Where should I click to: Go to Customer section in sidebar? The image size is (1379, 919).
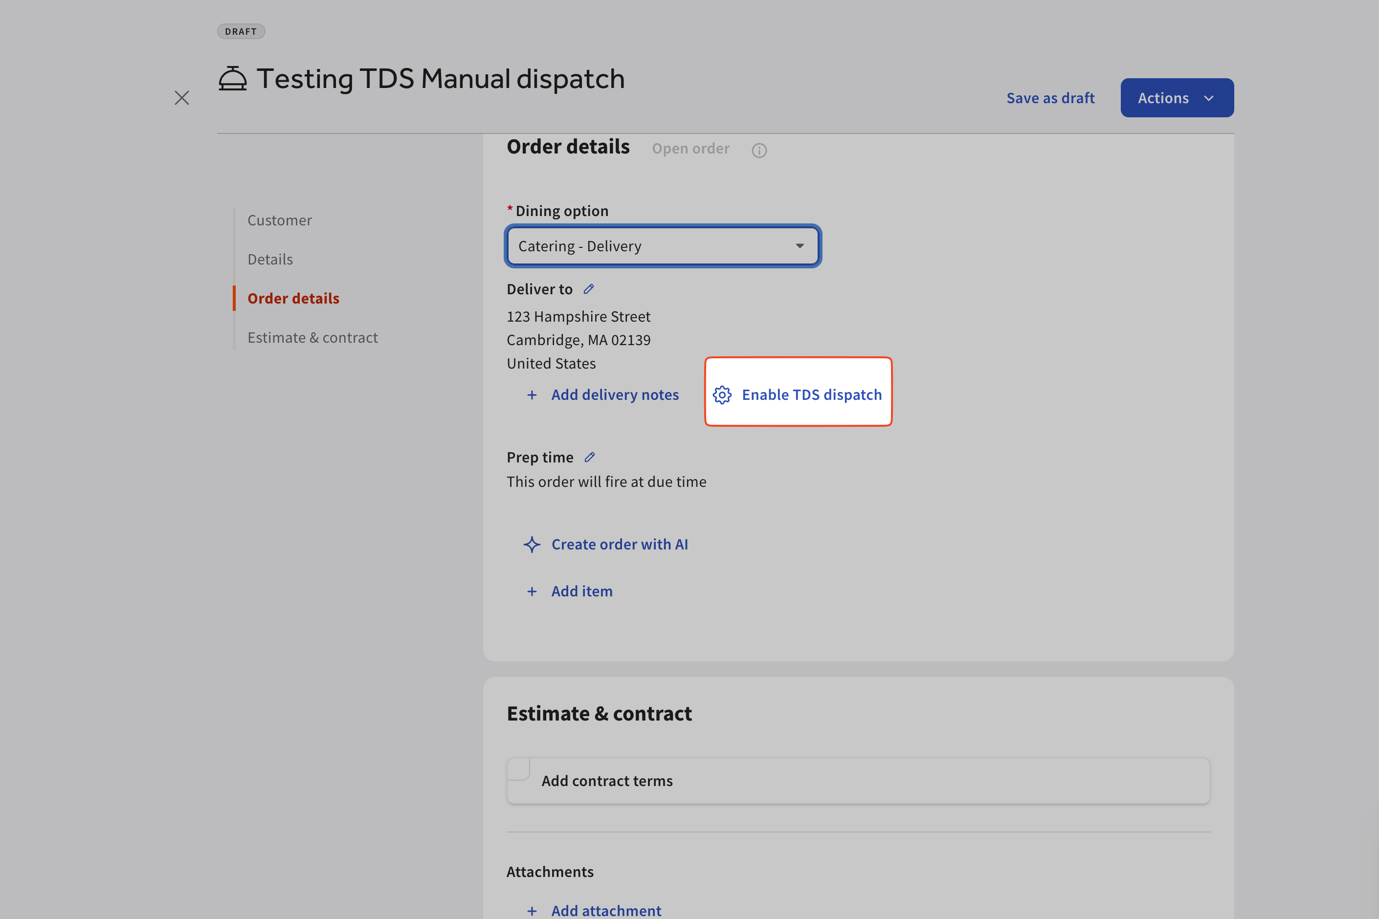click(280, 220)
